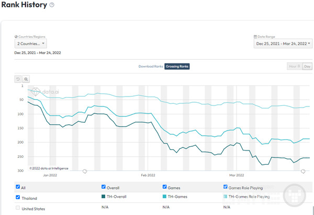Click the globe icon beside Countries/Regions
The width and height of the screenshot is (314, 215).
16,37
